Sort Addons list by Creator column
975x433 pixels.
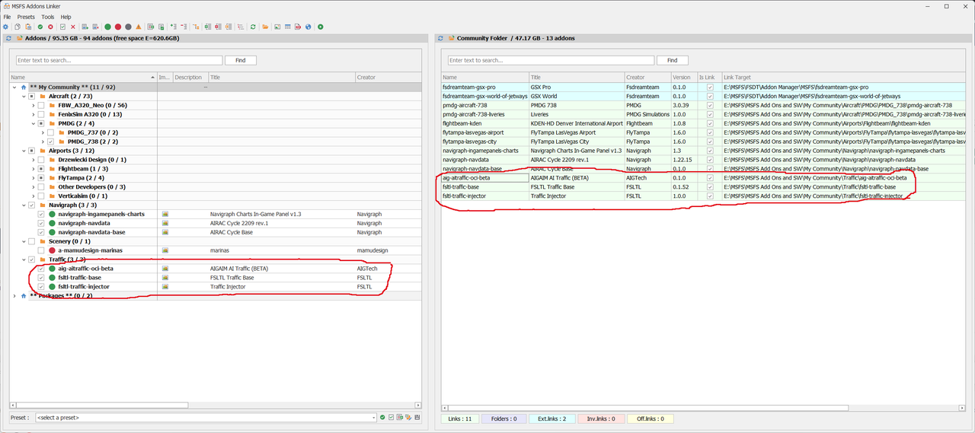(388, 77)
